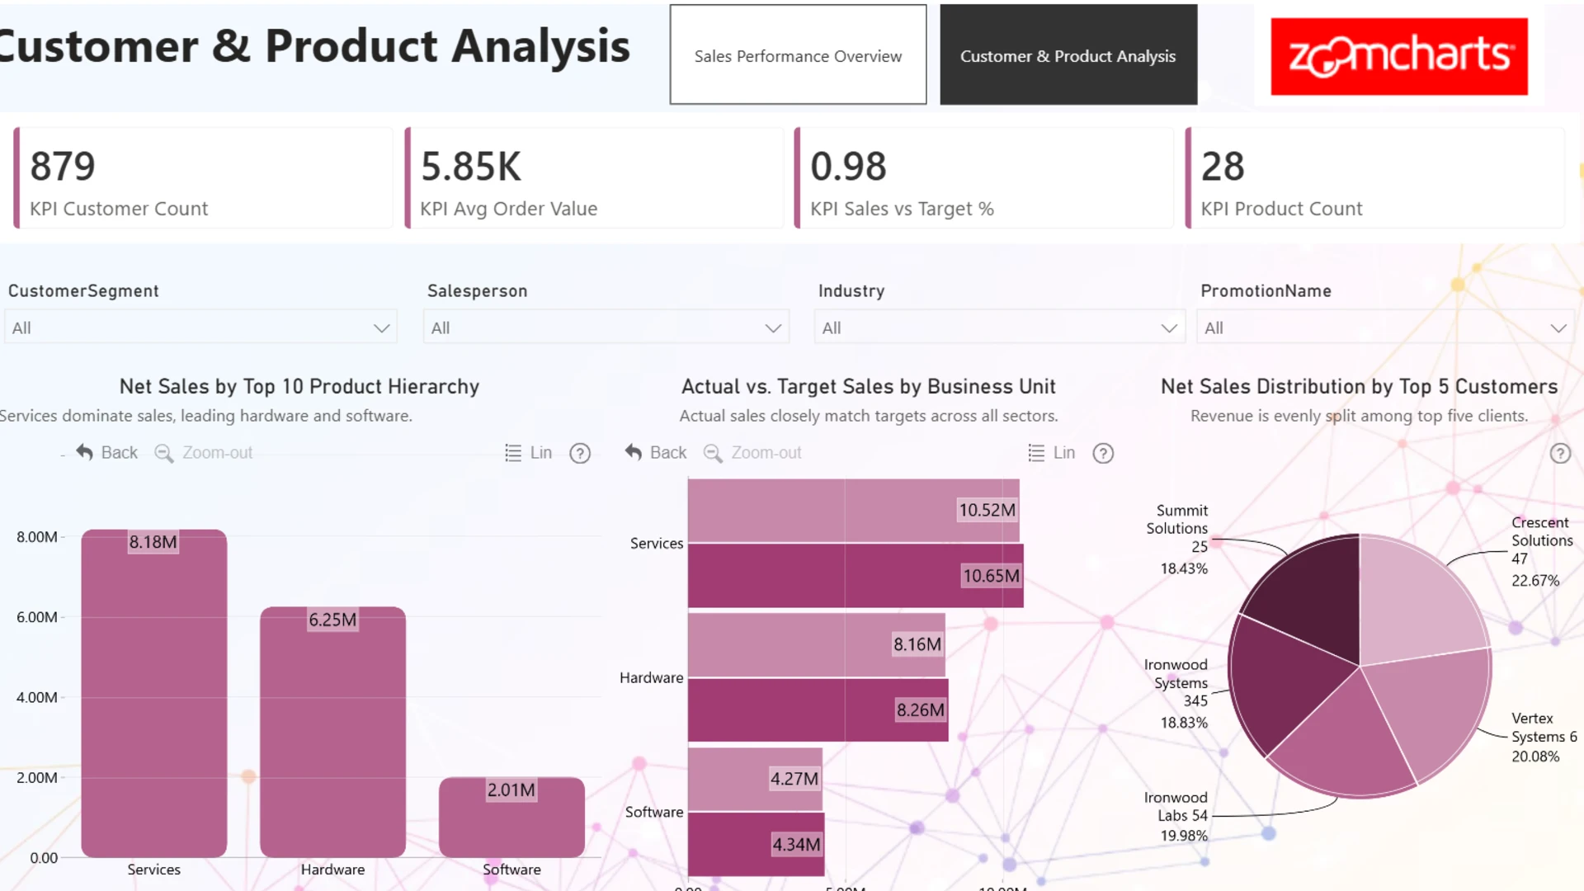Click 'Net Sales by Top 10 Product Hierarchy' title
This screenshot has width=1584, height=891.
pyautogui.click(x=299, y=386)
